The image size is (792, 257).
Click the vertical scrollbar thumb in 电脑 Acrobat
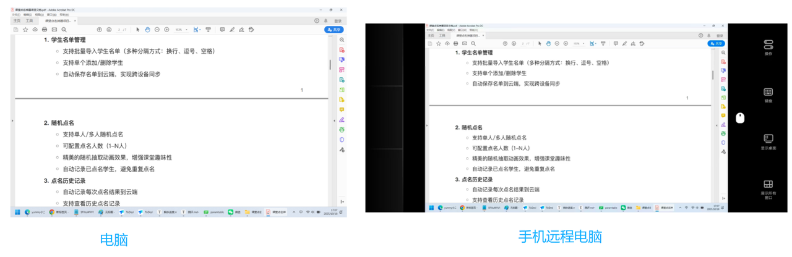pyautogui.click(x=330, y=64)
